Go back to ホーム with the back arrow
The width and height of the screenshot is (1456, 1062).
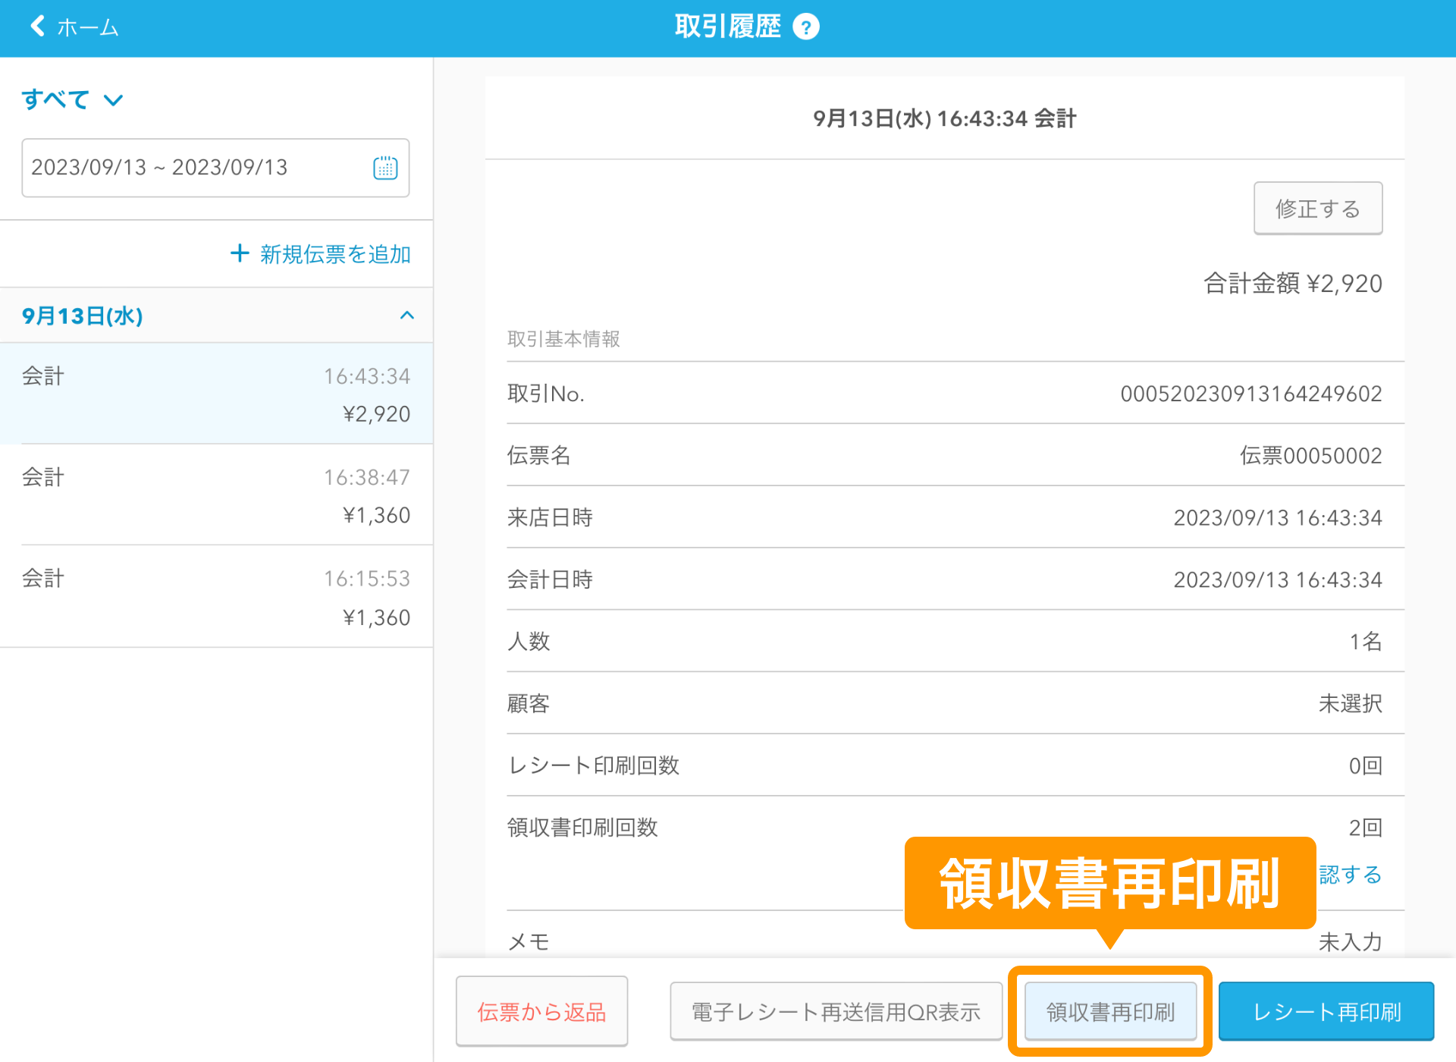(37, 27)
